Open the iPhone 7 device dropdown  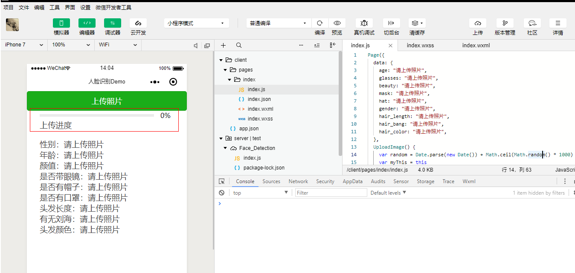coord(24,45)
